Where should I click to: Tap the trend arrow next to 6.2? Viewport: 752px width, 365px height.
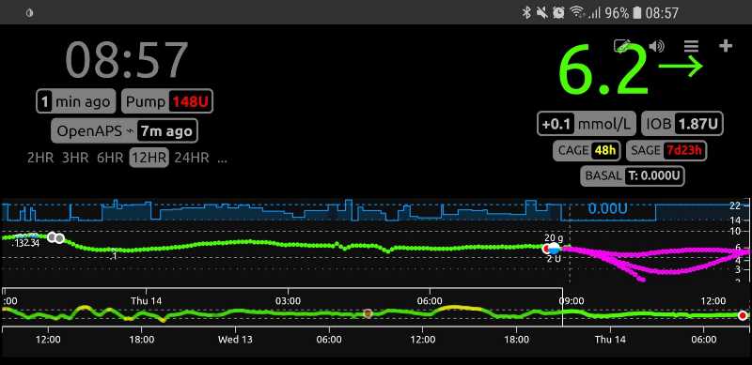click(x=681, y=66)
